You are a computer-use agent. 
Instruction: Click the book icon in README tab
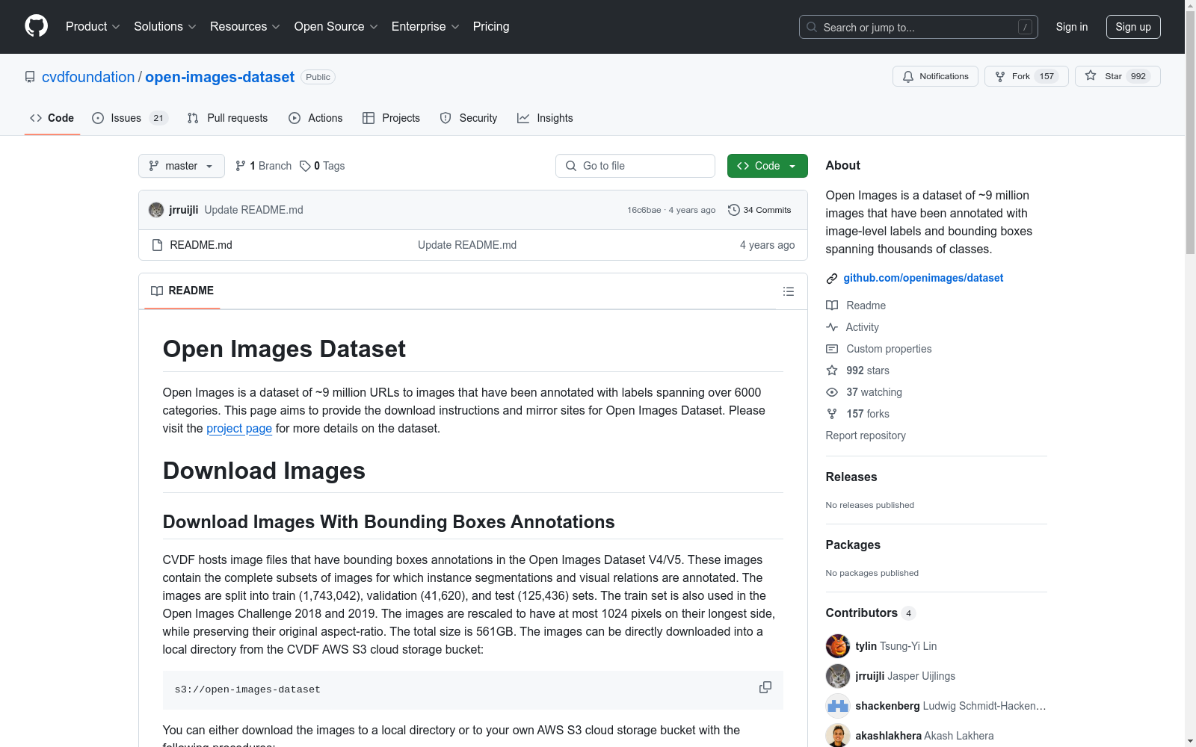(x=157, y=291)
